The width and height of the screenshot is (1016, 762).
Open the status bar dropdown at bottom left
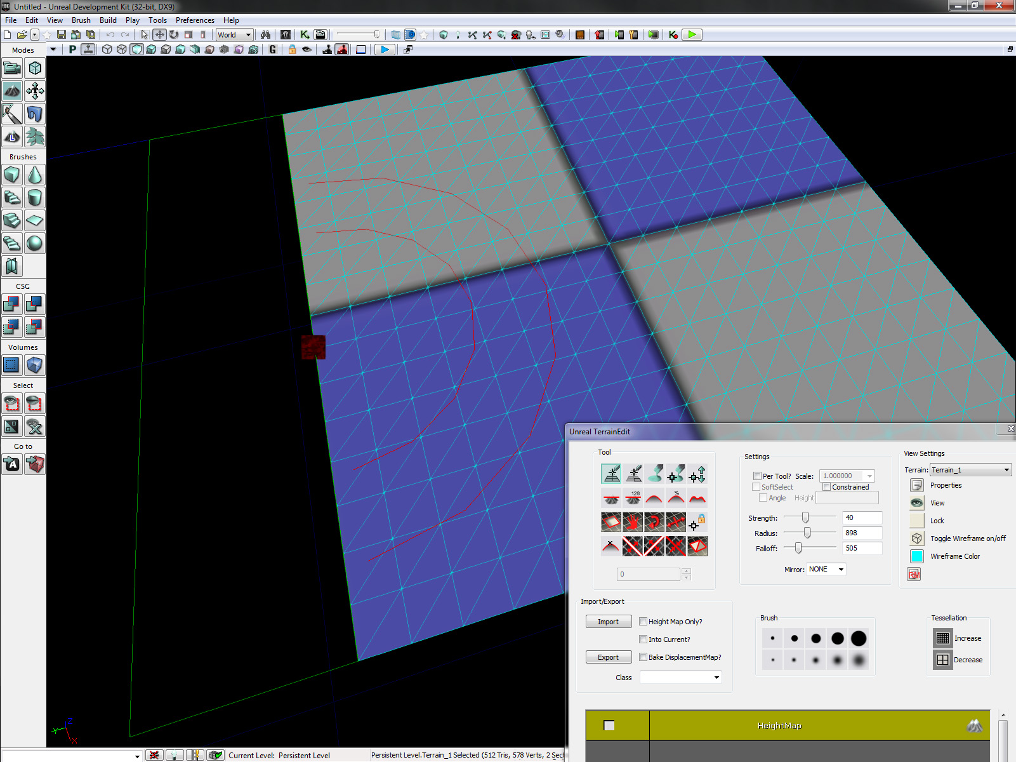[136, 756]
